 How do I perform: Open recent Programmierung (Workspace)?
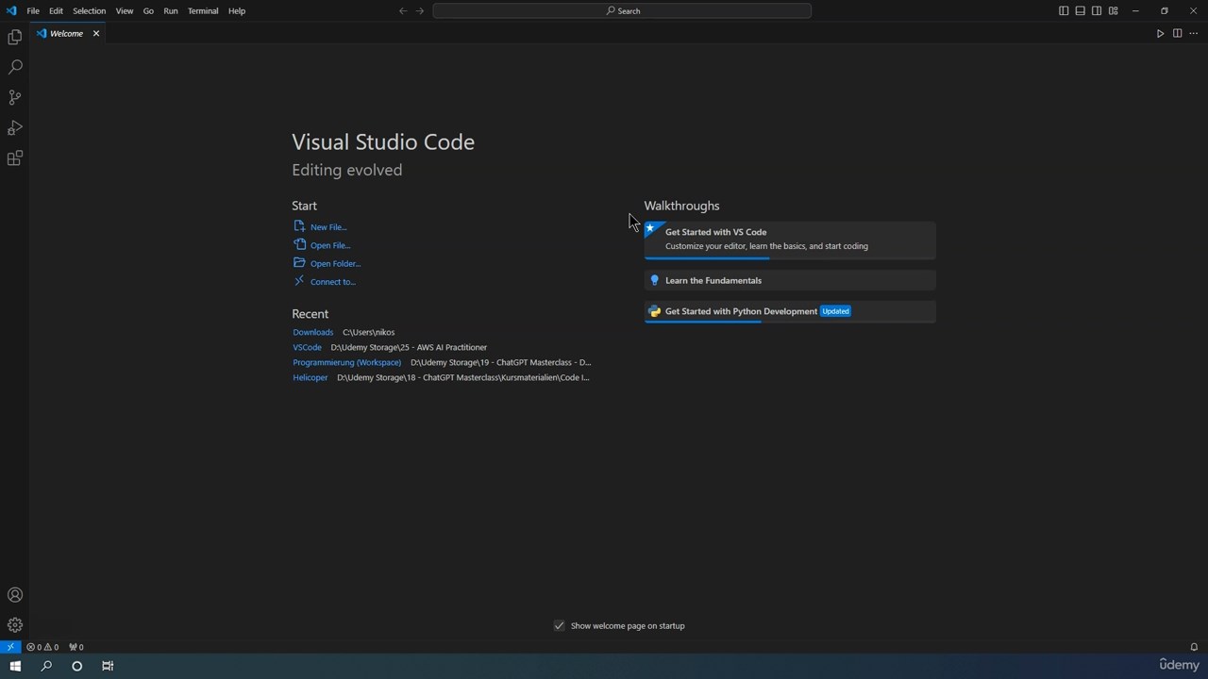[x=346, y=363]
